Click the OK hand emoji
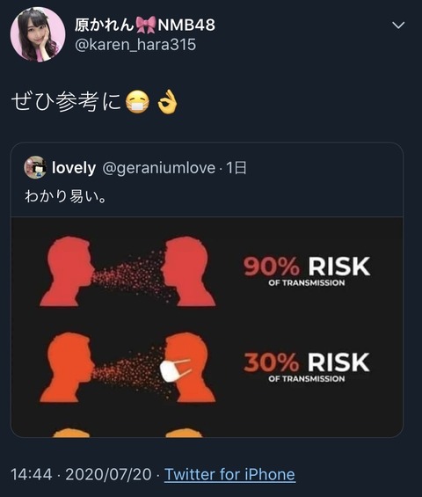 167,102
